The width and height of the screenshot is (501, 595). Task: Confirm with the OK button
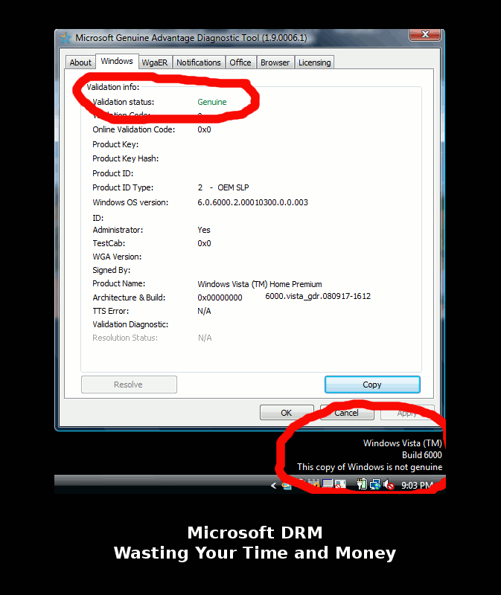click(x=287, y=413)
